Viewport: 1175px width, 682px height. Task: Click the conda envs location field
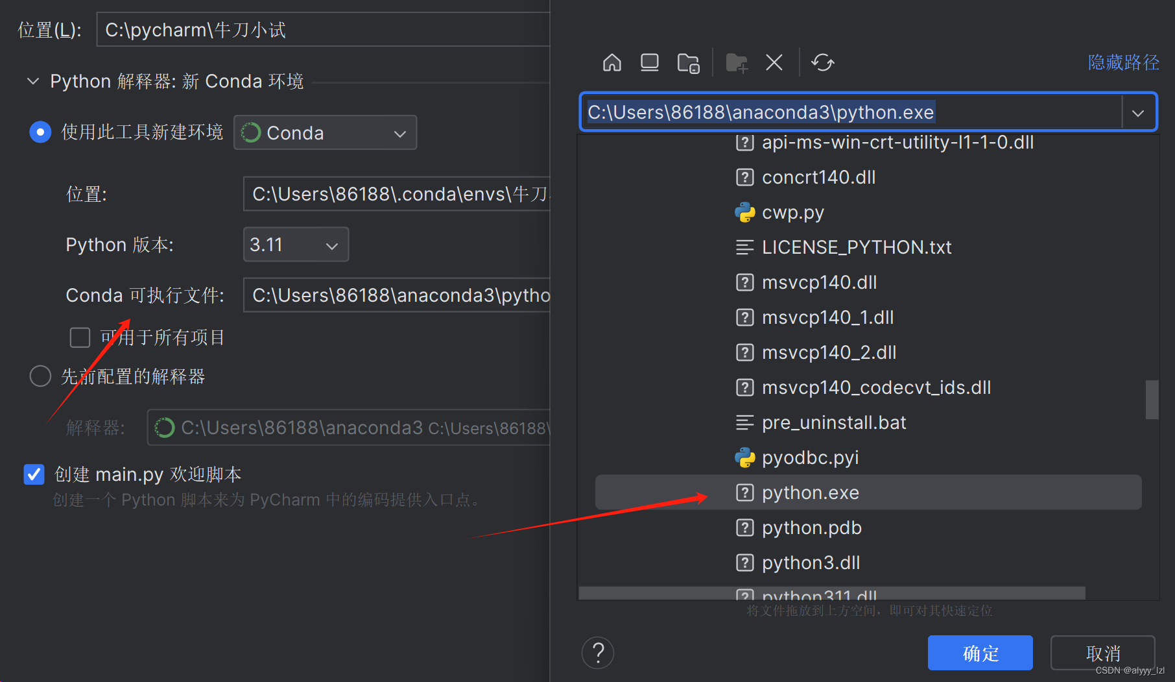(x=396, y=194)
